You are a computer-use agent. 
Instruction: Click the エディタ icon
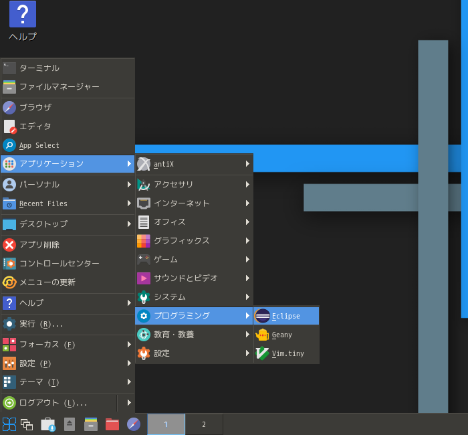pos(9,126)
